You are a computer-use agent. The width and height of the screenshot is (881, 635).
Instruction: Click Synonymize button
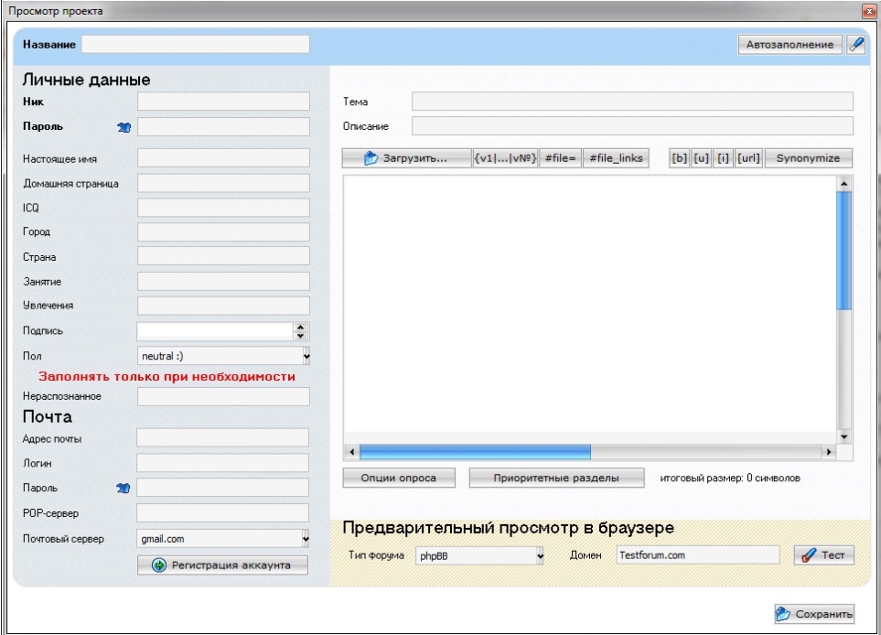click(x=808, y=158)
